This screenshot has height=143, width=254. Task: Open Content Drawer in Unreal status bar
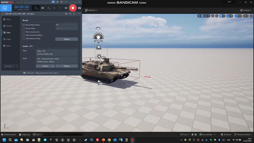9,135
